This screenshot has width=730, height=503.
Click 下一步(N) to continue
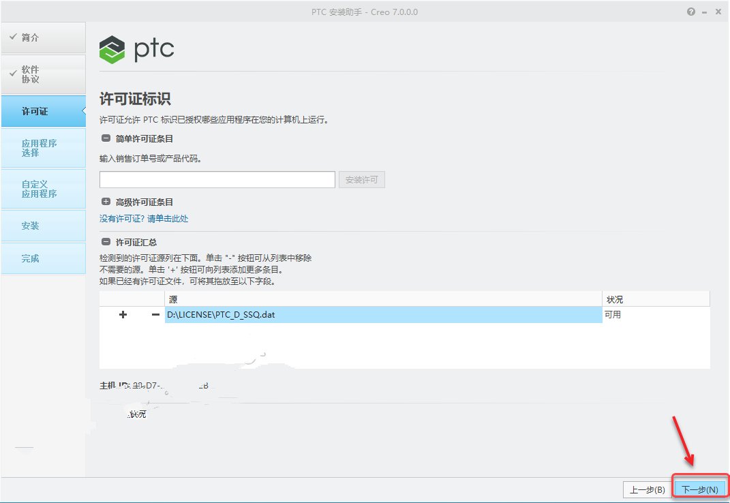point(700,489)
